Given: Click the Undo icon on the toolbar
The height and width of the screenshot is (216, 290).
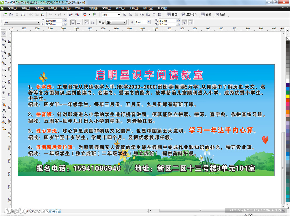Looking at the screenshot, I should (x=50, y=14).
